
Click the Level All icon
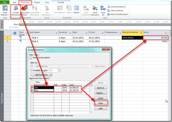pos(103,11)
